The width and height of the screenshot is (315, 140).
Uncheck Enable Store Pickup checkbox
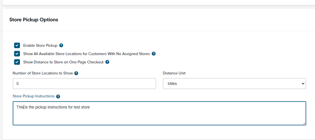[17, 45]
